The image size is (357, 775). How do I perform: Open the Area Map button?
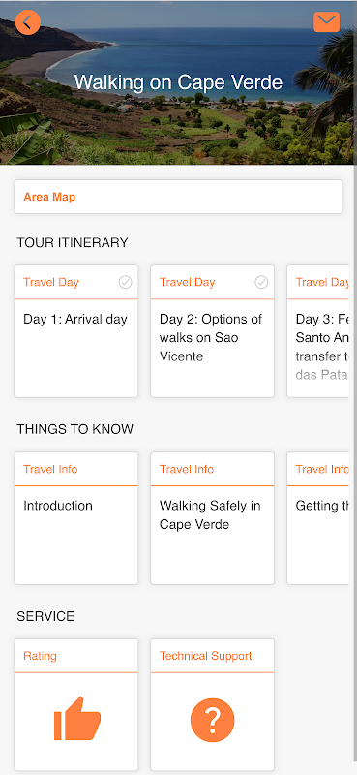[178, 197]
